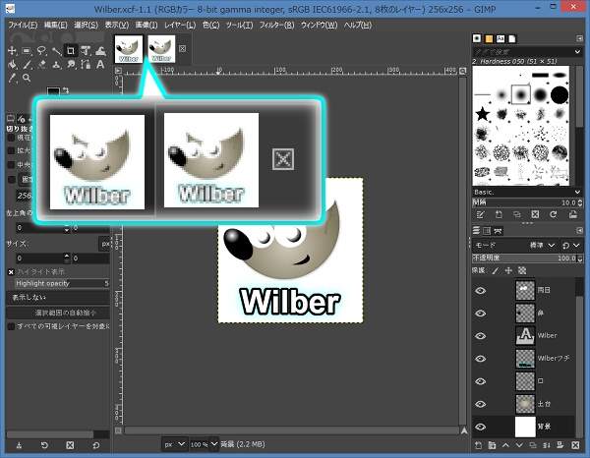Adjust the Highlight opacity slider
Viewport: 590px width, 458px height.
pos(59,283)
